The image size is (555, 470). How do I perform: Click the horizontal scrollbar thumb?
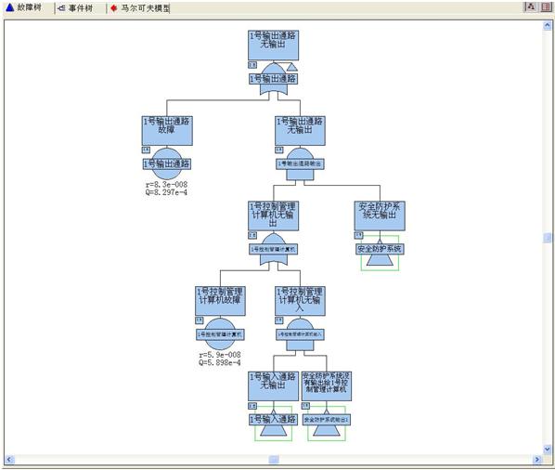coord(274,460)
